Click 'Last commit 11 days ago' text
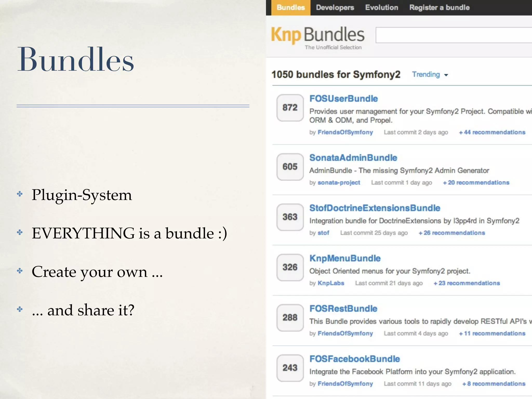This screenshot has height=399, width=532. coord(417,384)
